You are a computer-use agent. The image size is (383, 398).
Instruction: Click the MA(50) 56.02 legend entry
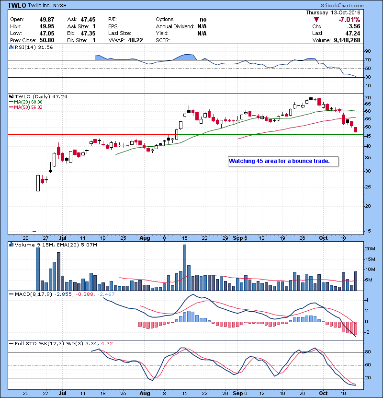[x=28, y=107]
